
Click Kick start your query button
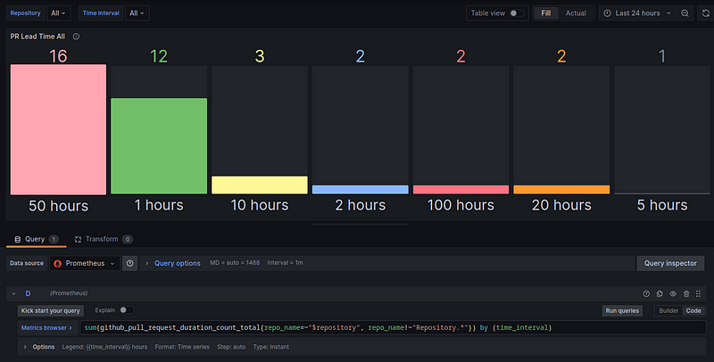tap(51, 310)
